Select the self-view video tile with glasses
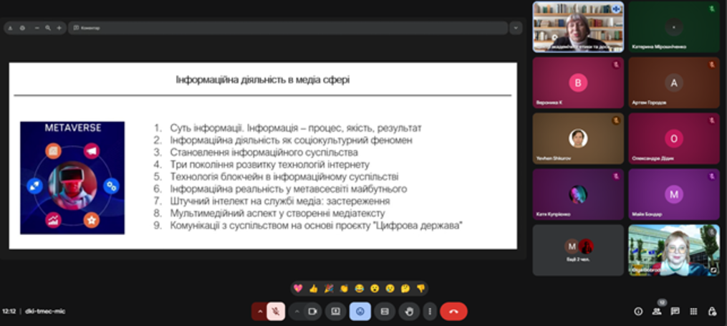Screen dimensions: 727x326 [x=674, y=251]
